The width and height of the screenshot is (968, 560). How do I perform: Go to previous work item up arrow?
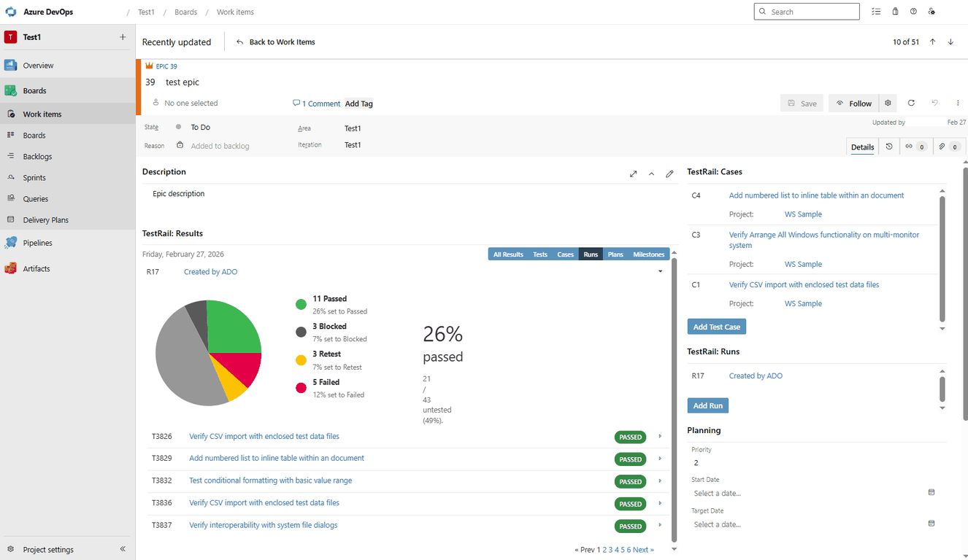pyautogui.click(x=932, y=42)
